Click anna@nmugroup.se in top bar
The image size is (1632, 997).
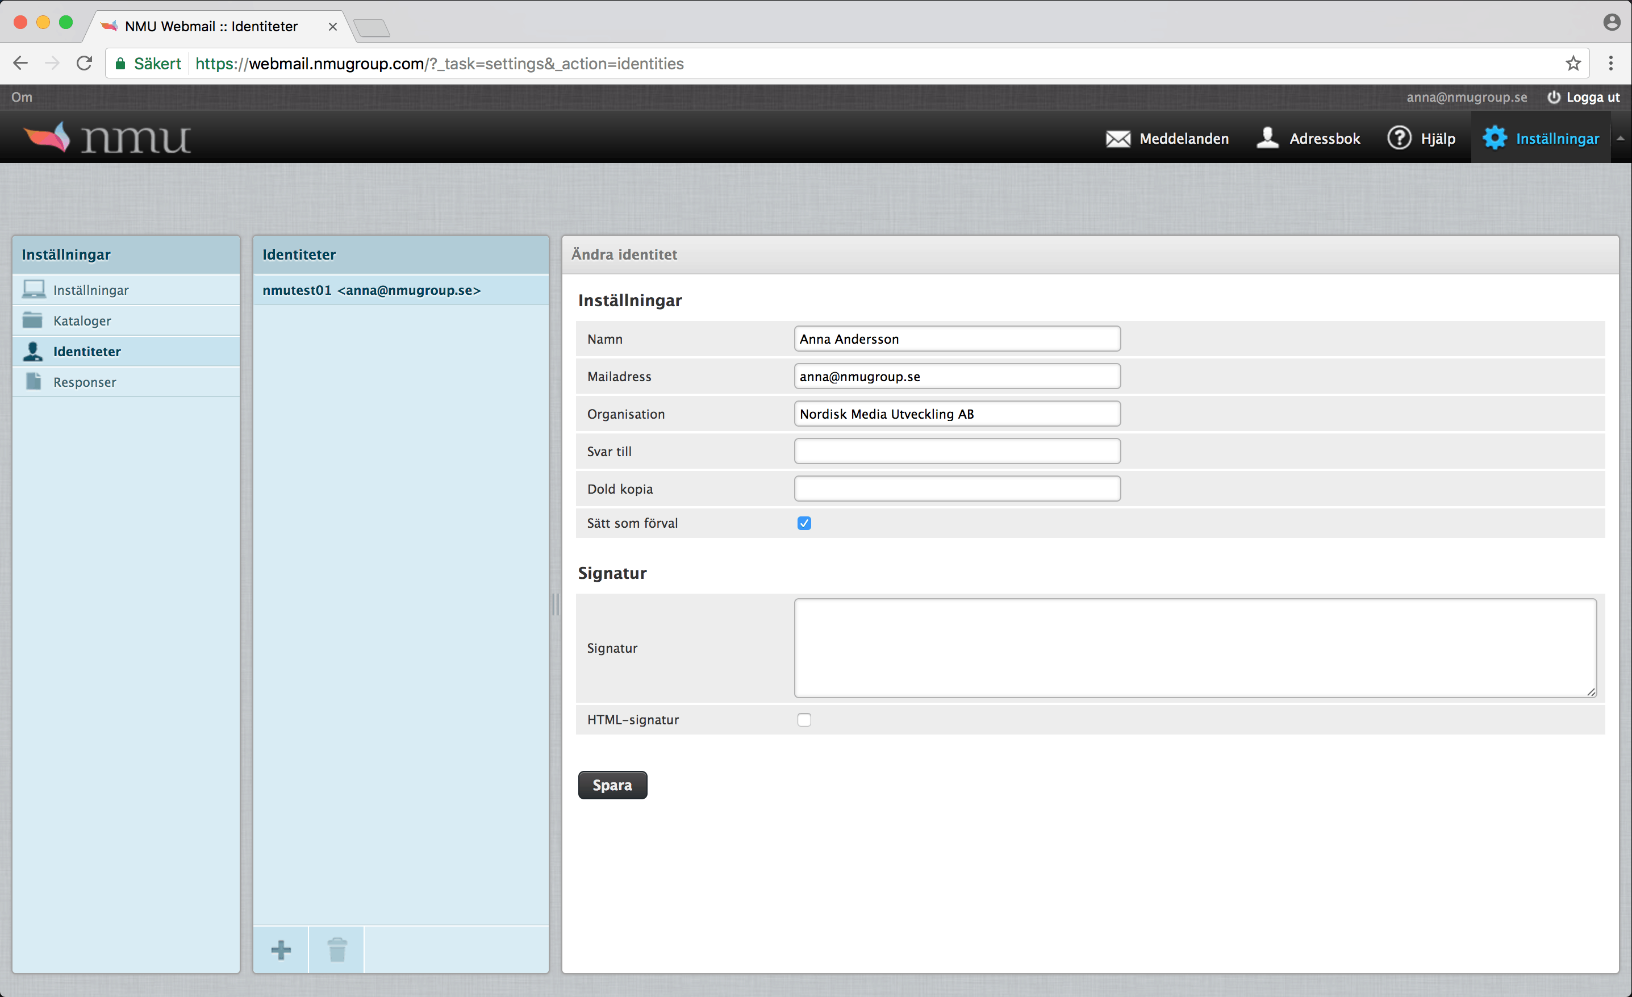[1467, 97]
